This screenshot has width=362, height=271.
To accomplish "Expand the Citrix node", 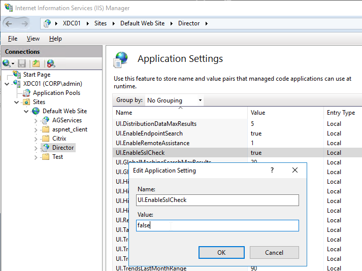I will 36,139.
